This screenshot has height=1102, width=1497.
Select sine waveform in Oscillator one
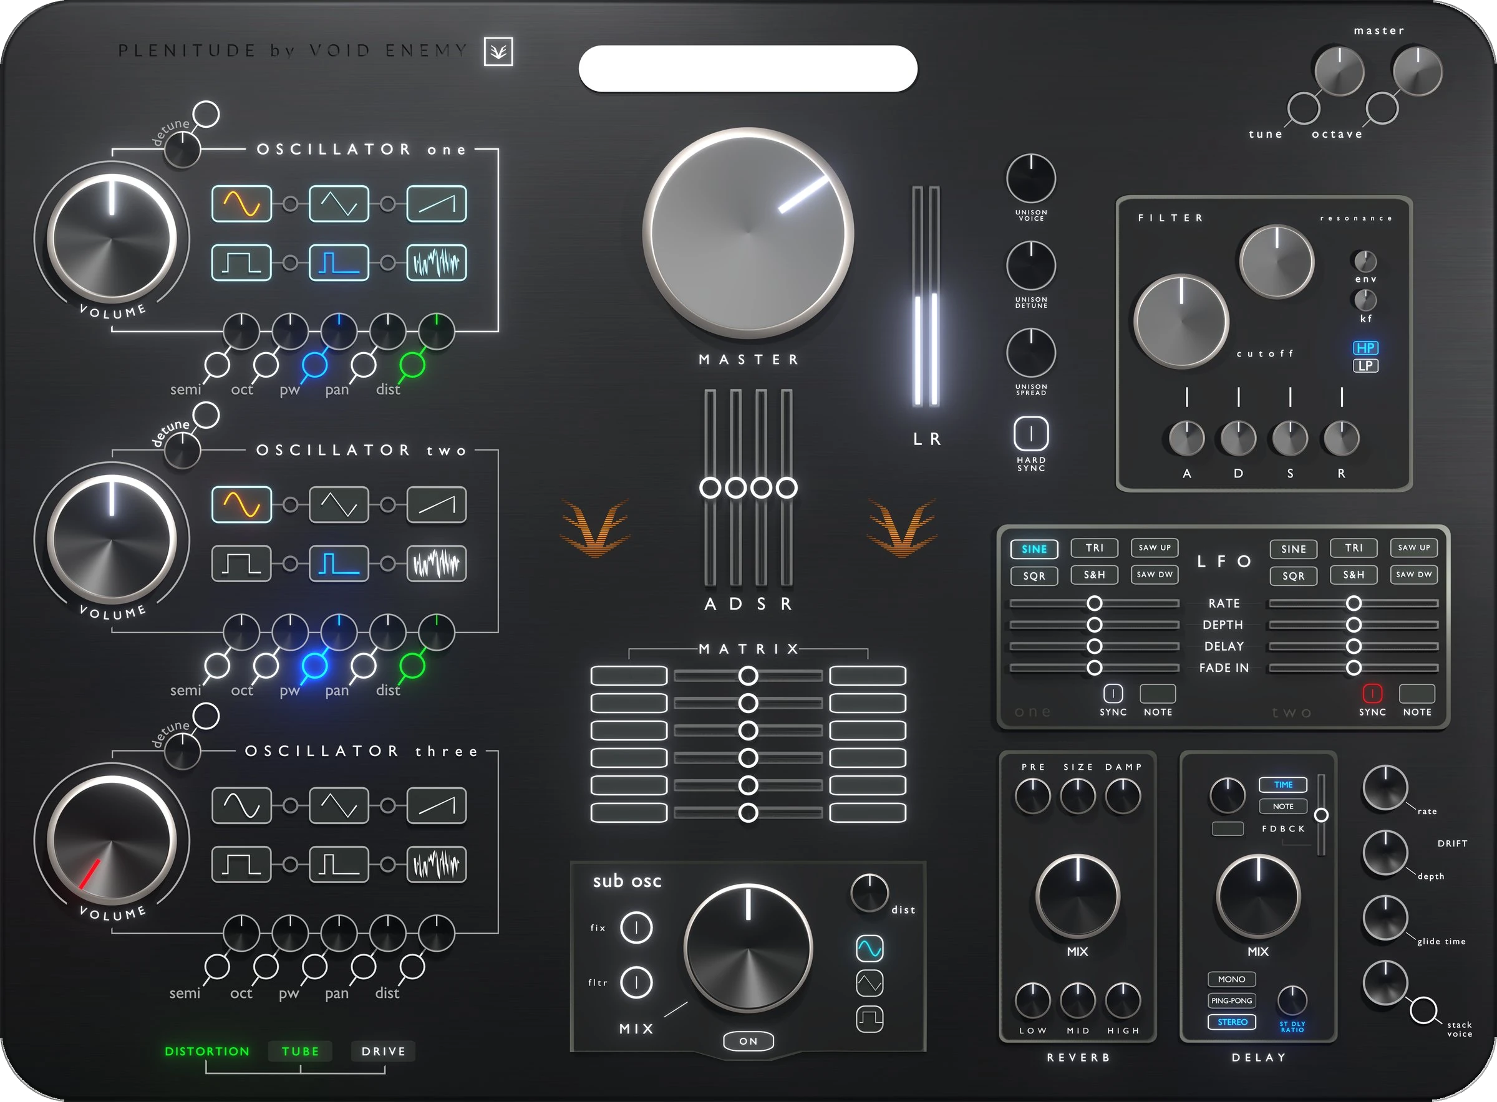[241, 203]
